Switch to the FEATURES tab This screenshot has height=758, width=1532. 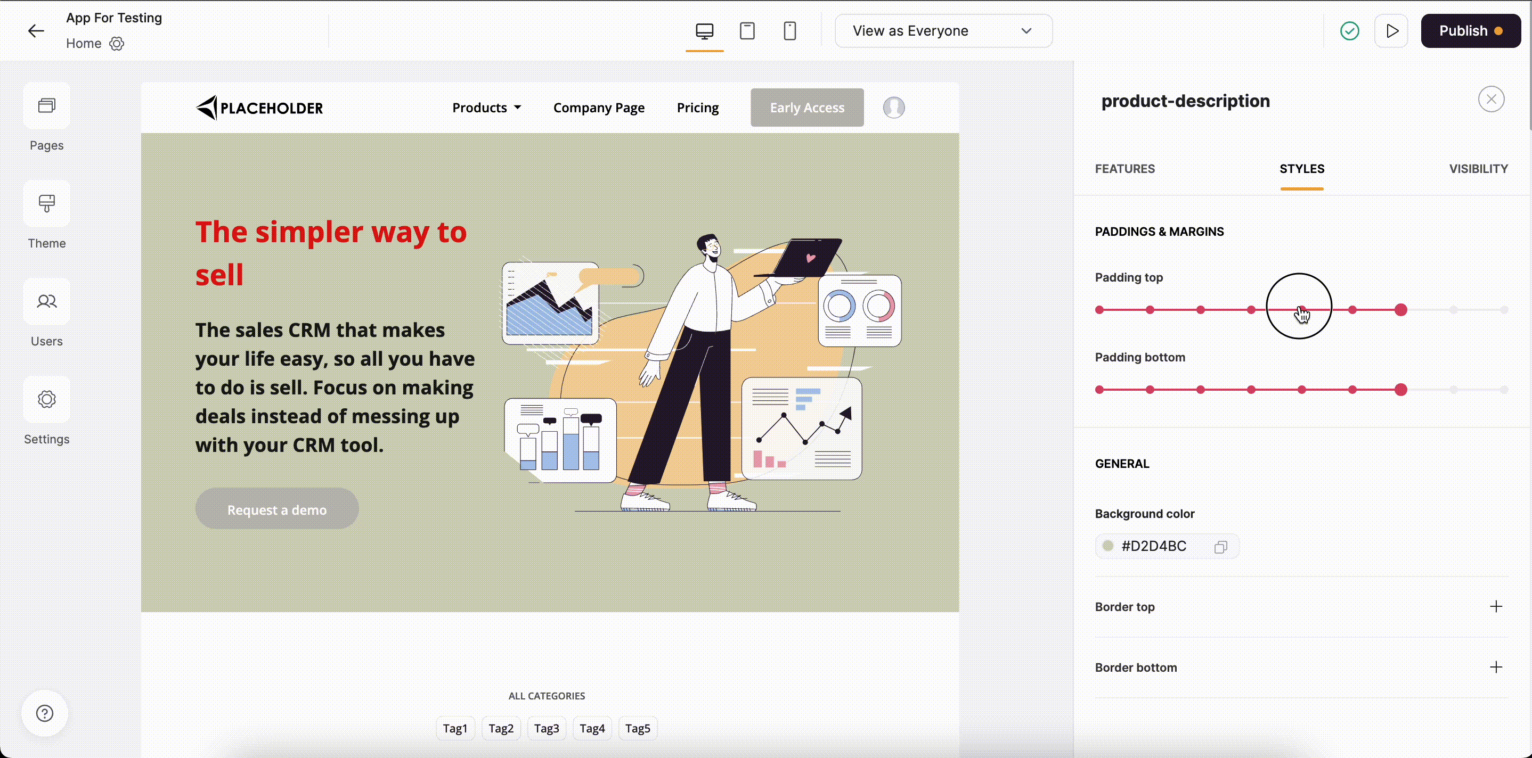(x=1124, y=169)
